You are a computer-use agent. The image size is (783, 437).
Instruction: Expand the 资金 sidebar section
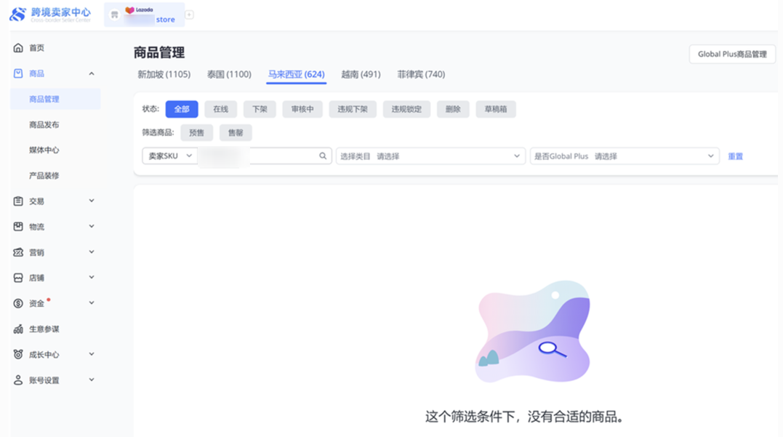92,302
